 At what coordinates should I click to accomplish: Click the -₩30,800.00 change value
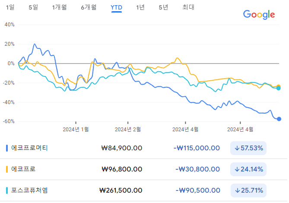click(x=197, y=169)
